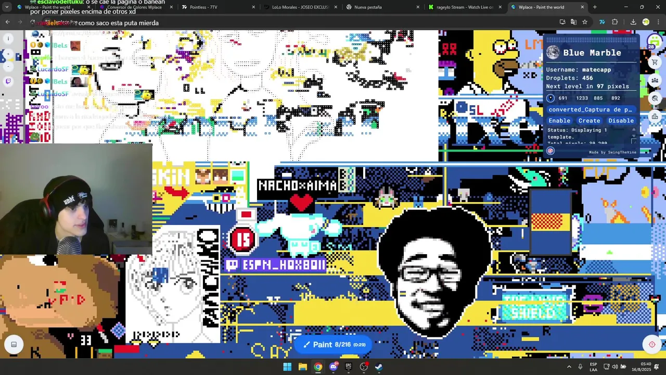Open a new browser tab

click(x=595, y=7)
